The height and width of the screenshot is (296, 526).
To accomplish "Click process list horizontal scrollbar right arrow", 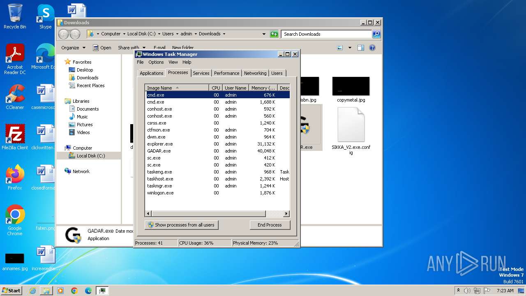I will point(286,214).
